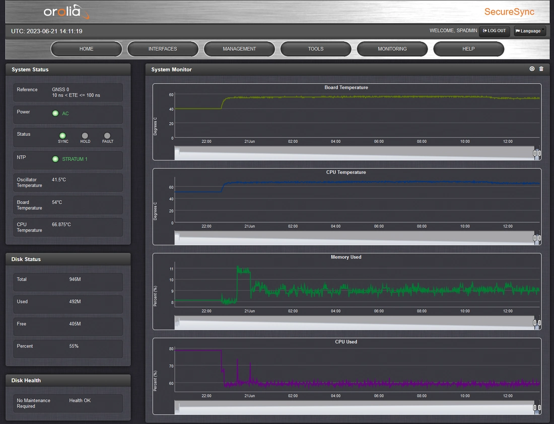
Task: Click the Disk Status panel header
Action: (68, 259)
